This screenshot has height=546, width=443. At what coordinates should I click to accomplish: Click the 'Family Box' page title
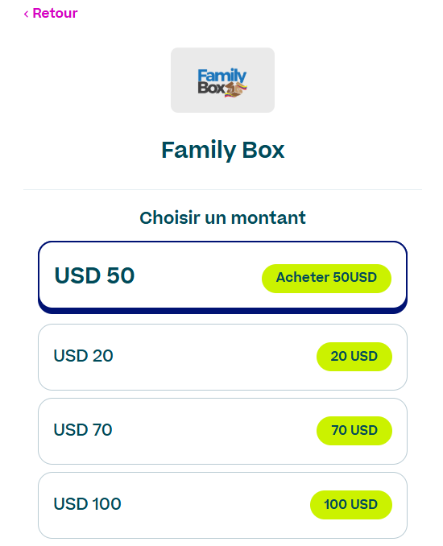pyautogui.click(x=222, y=150)
